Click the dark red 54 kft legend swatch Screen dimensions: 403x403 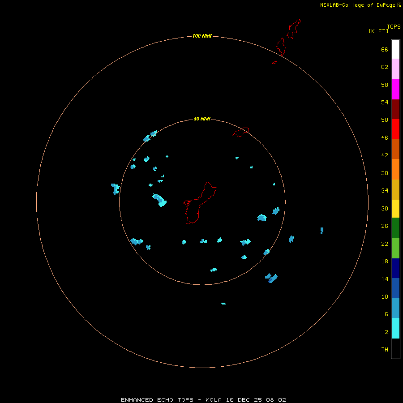click(395, 109)
